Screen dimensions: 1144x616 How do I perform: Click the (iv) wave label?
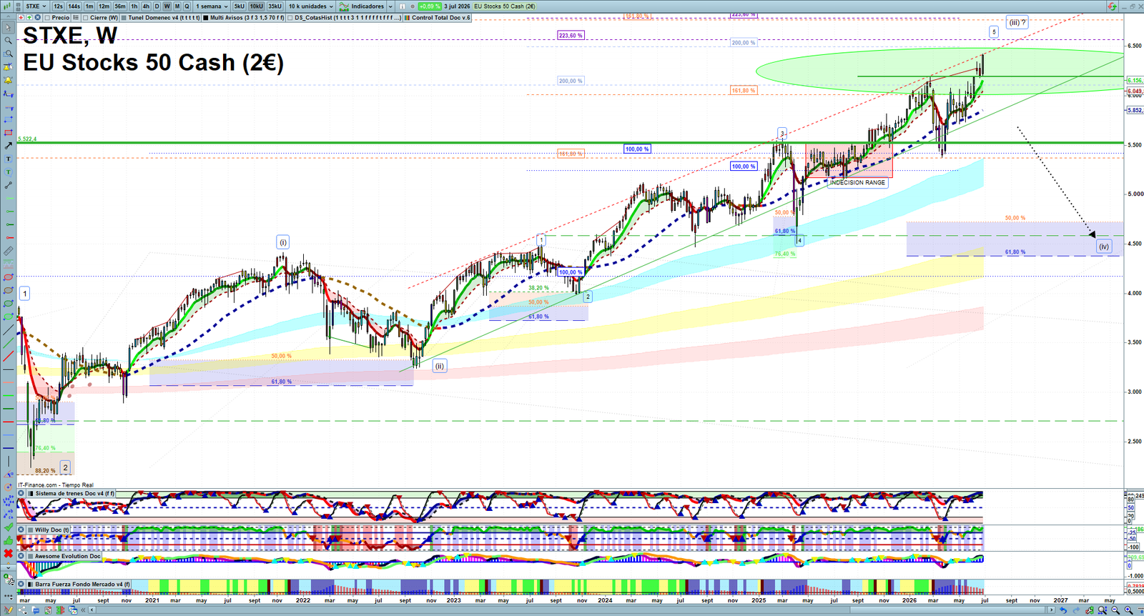1104,247
